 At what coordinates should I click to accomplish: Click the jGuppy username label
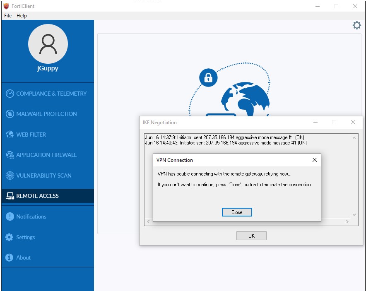[48, 68]
